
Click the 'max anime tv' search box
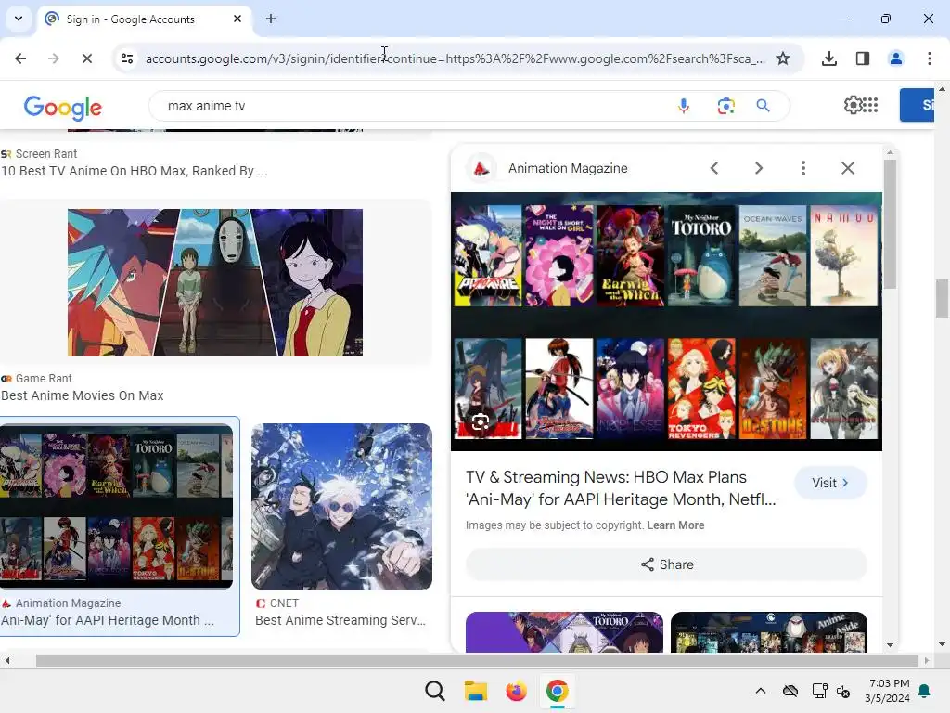tap(412, 106)
